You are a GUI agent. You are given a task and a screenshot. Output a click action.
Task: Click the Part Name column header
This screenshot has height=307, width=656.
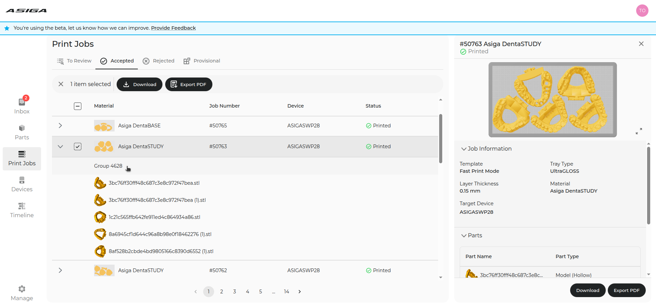tap(478, 256)
